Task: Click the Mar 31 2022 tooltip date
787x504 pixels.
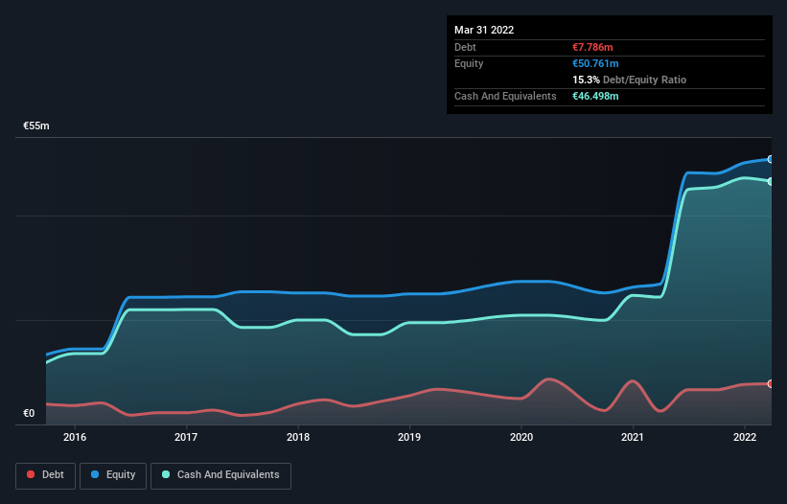Action: tap(484, 30)
